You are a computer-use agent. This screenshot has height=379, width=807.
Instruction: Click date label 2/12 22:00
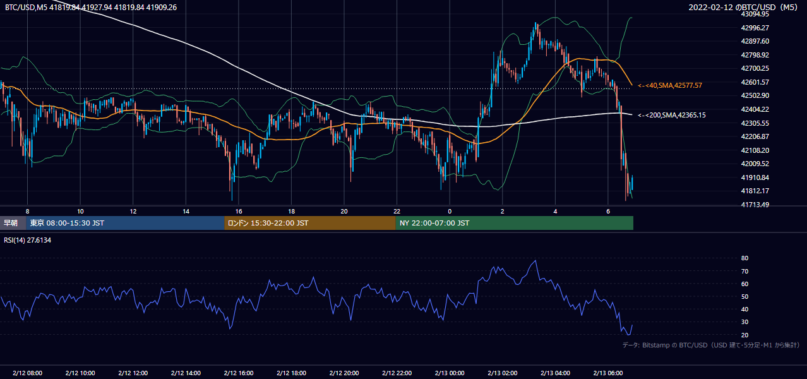tap(397, 373)
